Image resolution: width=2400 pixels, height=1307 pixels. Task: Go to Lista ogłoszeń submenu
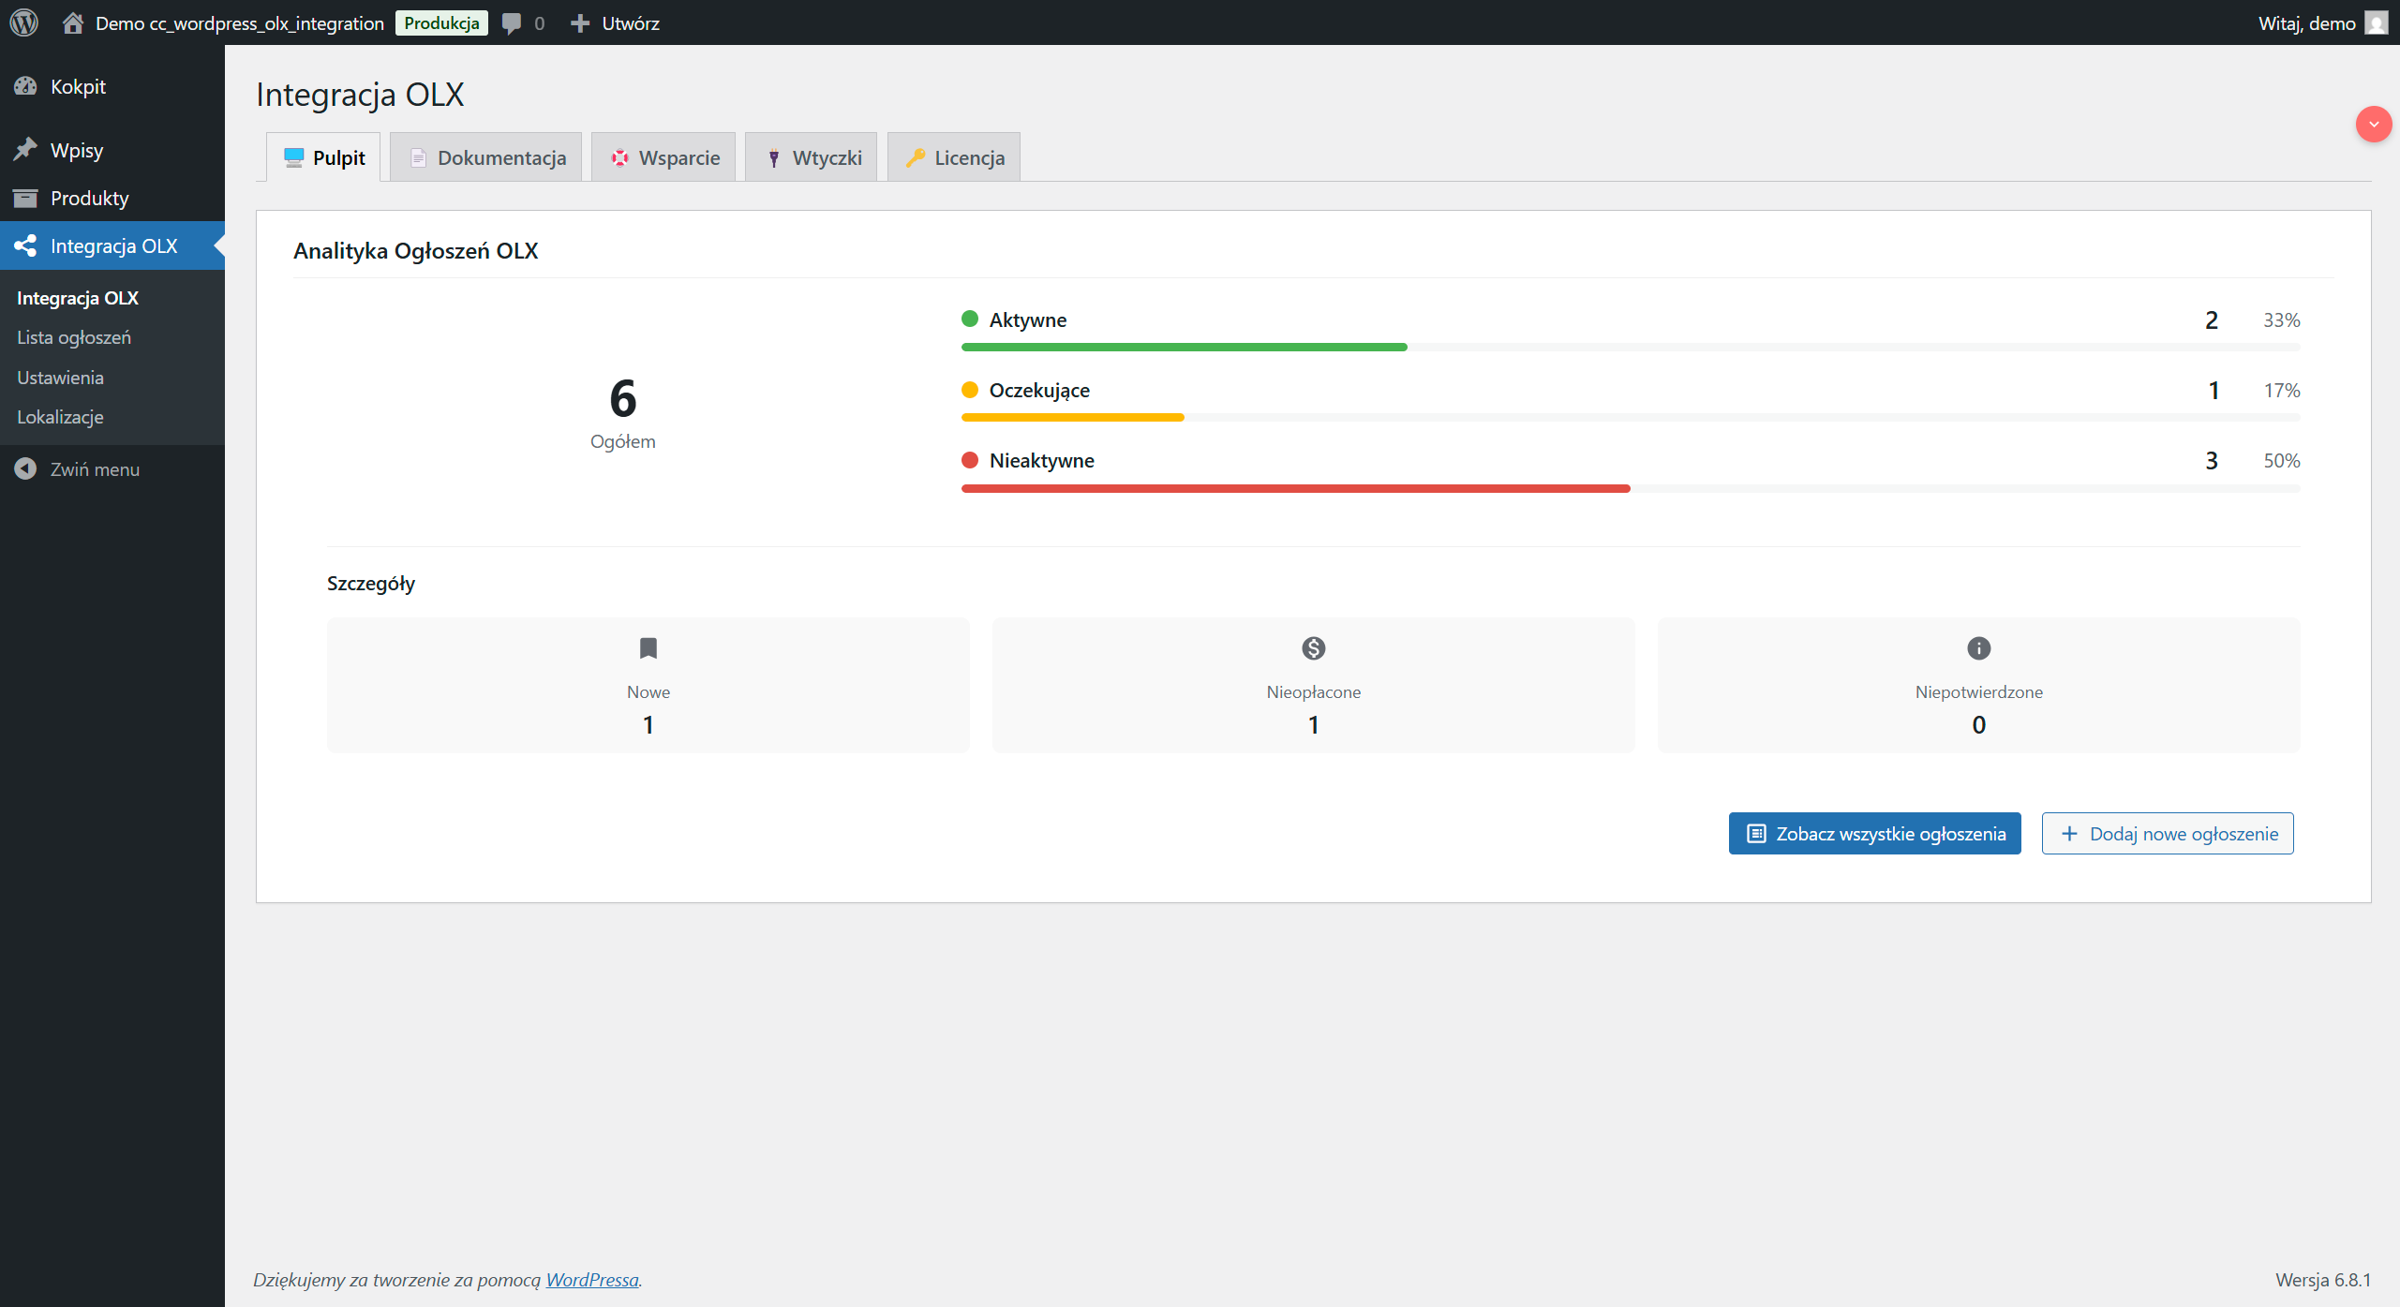point(74,337)
